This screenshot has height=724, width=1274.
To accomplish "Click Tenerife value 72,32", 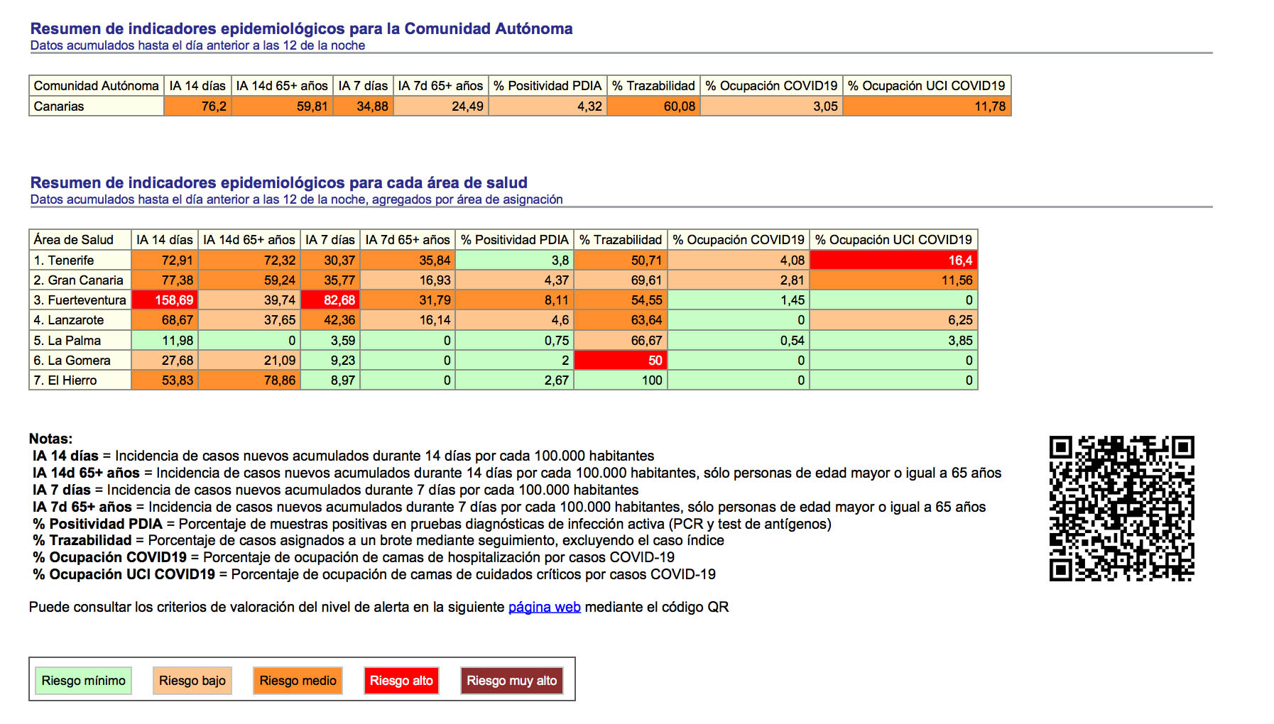I will pos(249,260).
